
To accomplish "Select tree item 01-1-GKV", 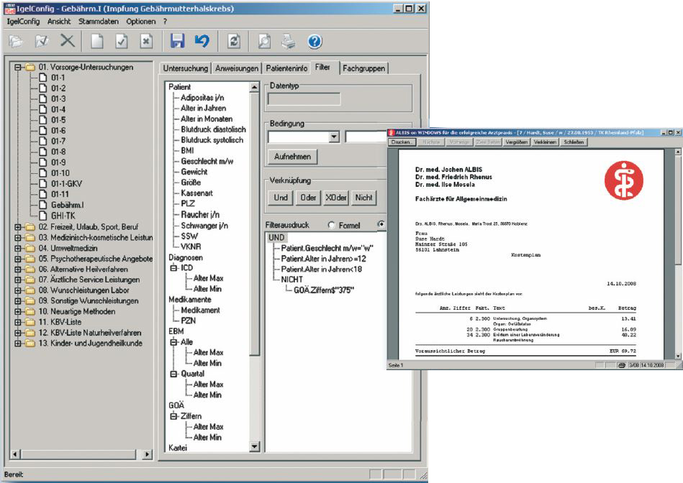I will click(66, 183).
